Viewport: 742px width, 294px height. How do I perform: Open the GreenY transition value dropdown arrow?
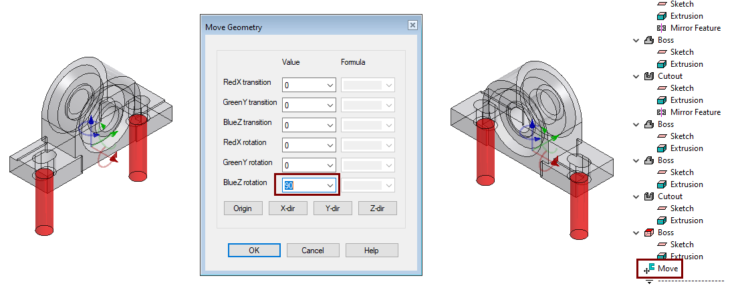point(330,105)
